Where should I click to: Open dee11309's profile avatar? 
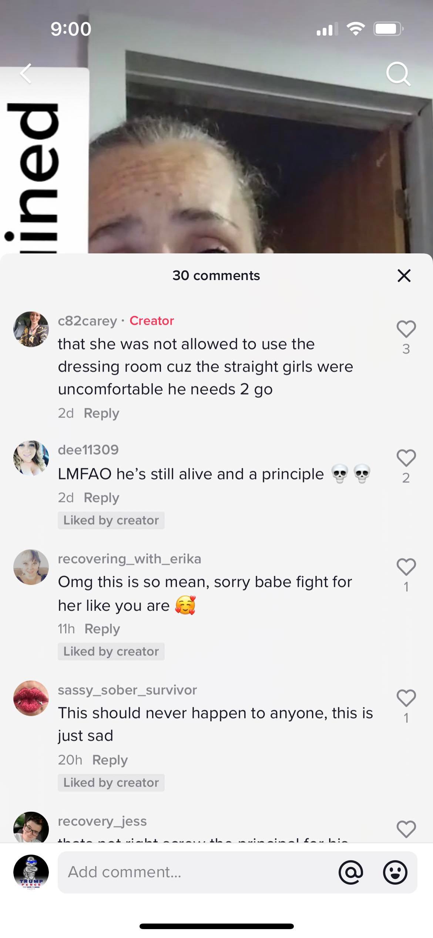[x=31, y=458]
